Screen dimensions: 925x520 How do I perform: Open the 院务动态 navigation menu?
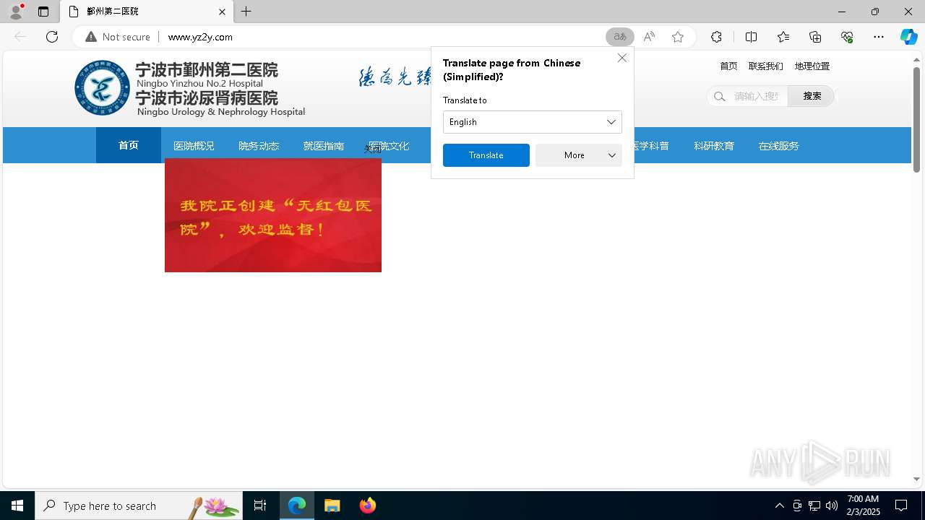pos(259,146)
